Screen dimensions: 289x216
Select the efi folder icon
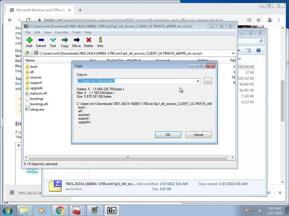click(x=27, y=72)
